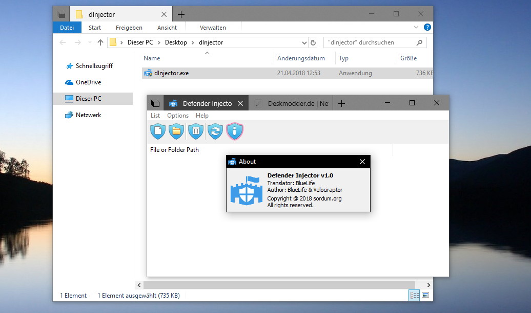Click the tab overview icon in Explorer window

pos(61,14)
